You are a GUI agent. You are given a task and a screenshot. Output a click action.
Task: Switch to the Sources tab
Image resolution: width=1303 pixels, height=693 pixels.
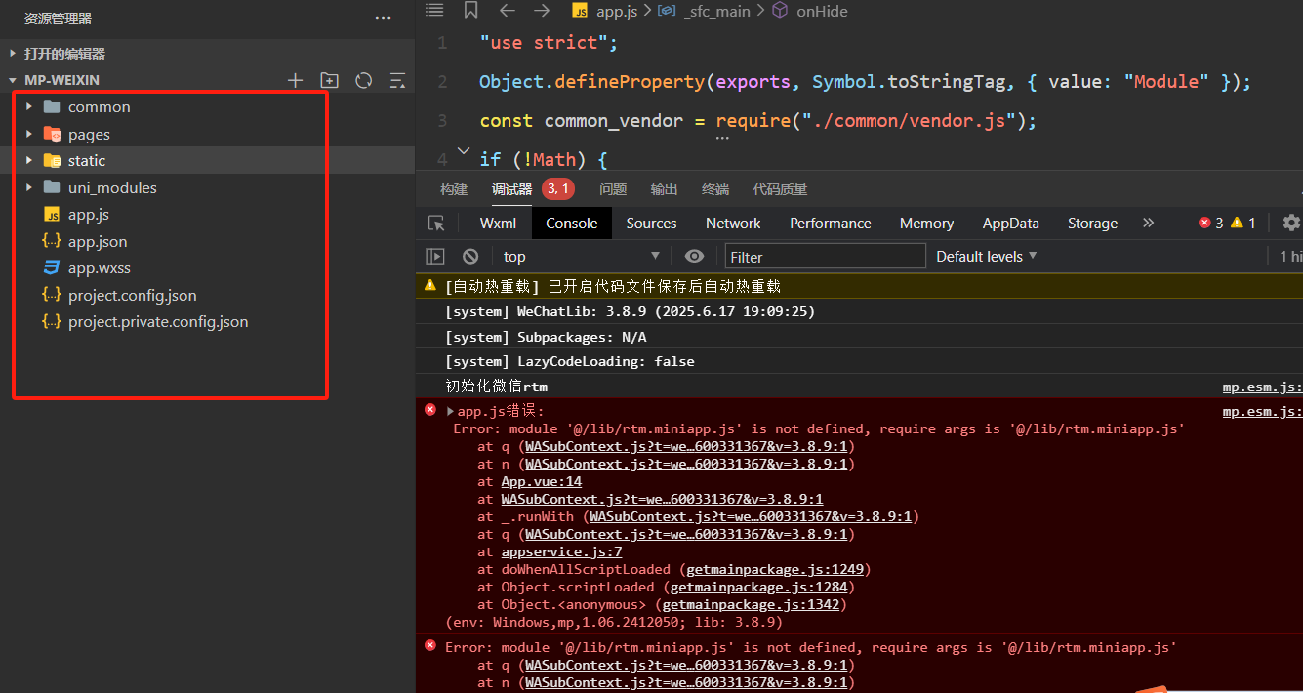(x=651, y=224)
